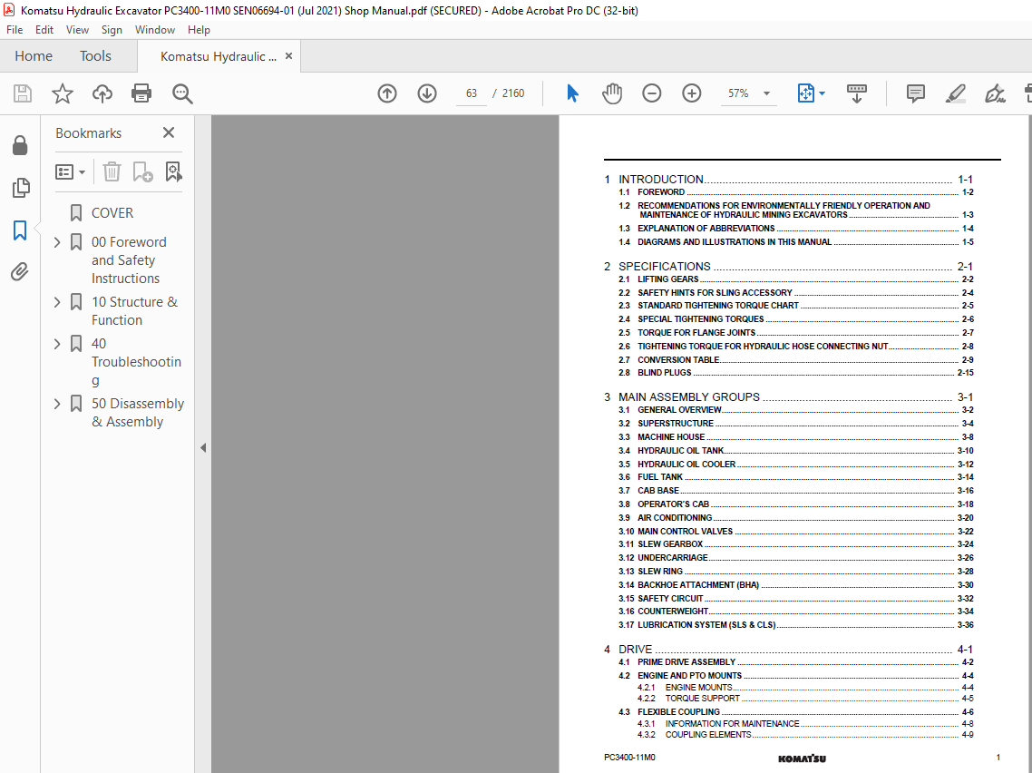Activate the Hand pan tool
This screenshot has height=773, width=1032.
point(612,93)
